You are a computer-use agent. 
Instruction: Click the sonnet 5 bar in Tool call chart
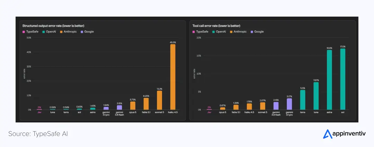tap(262, 106)
